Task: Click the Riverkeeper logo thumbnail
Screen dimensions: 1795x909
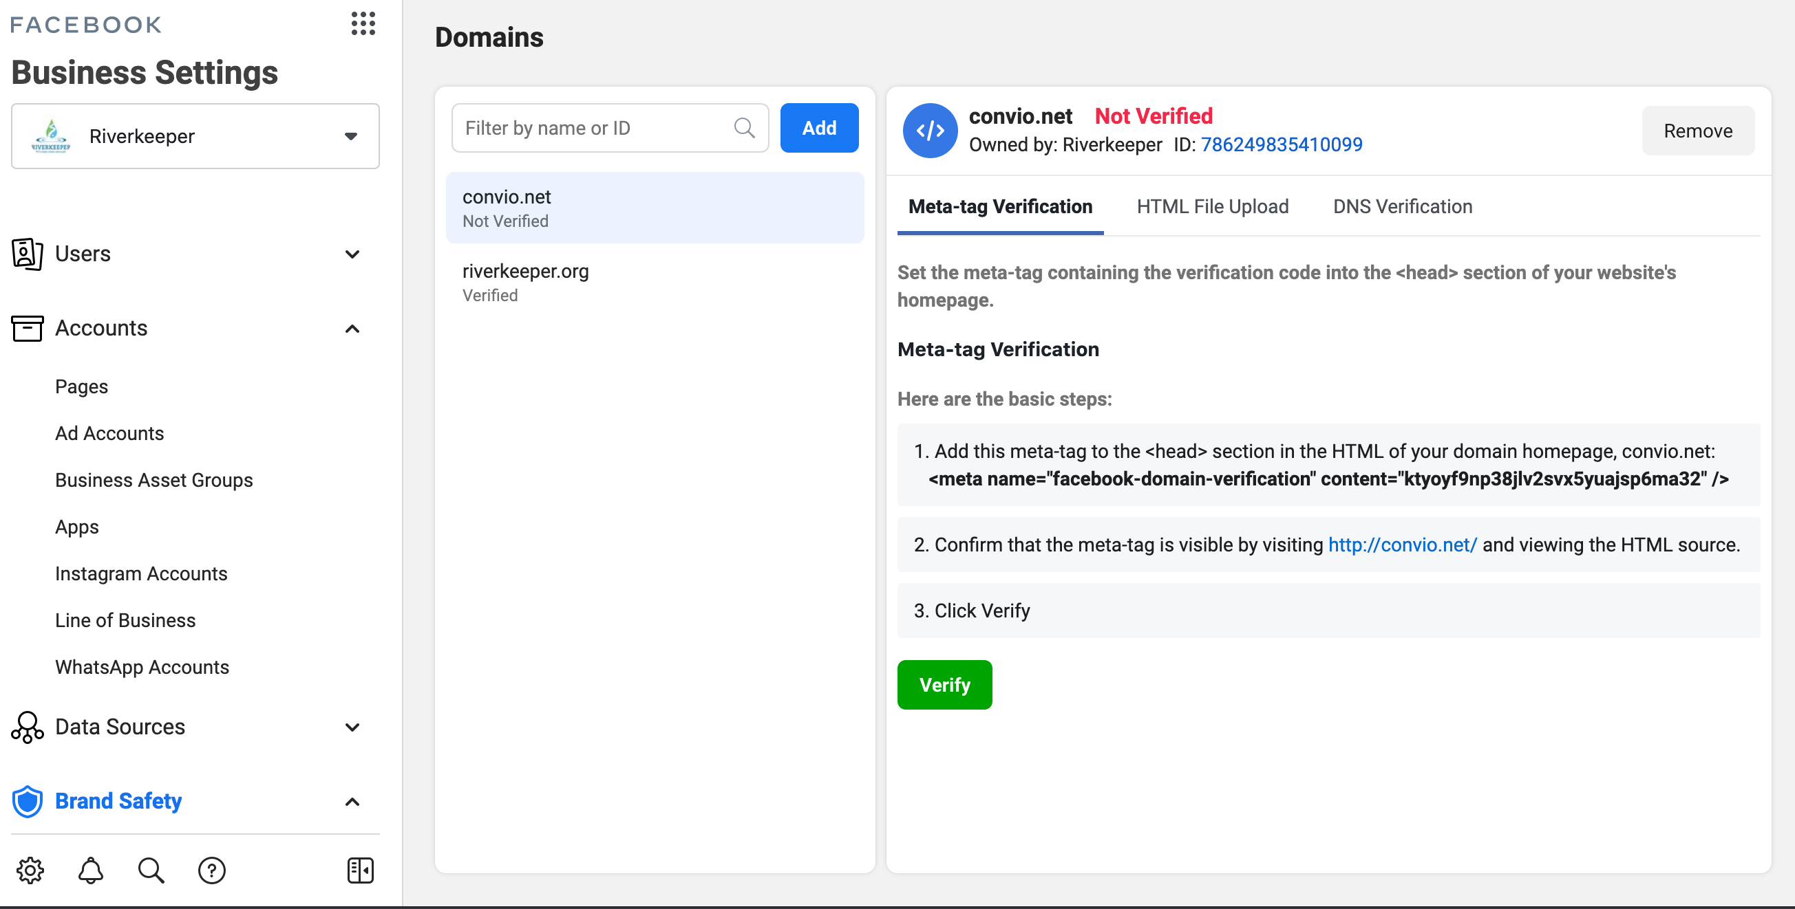Action: (52, 135)
